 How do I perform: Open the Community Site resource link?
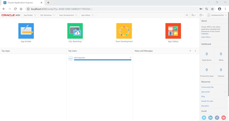207,87
